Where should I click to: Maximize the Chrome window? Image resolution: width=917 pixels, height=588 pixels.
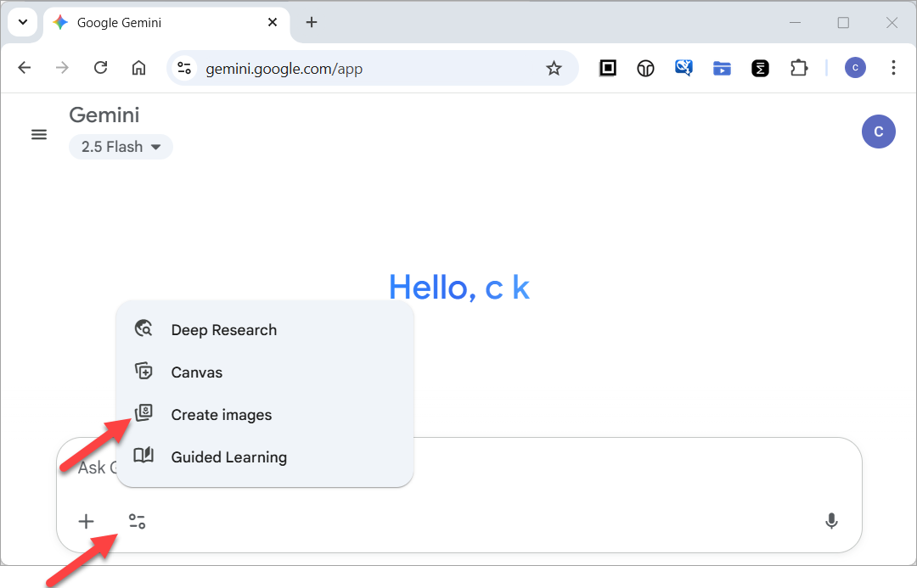(843, 23)
